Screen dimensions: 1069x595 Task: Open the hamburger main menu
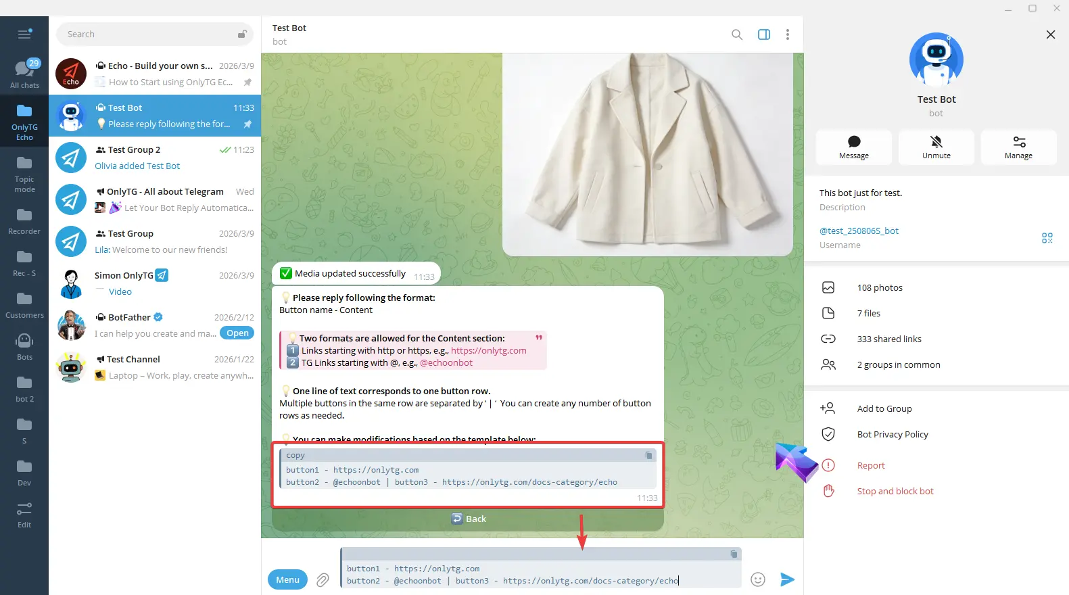pyautogui.click(x=24, y=34)
